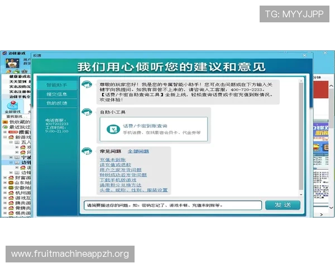Click main window scroll-up arrow on right panel
Screen dimensions: 335x268
pyautogui.click(x=331, y=85)
